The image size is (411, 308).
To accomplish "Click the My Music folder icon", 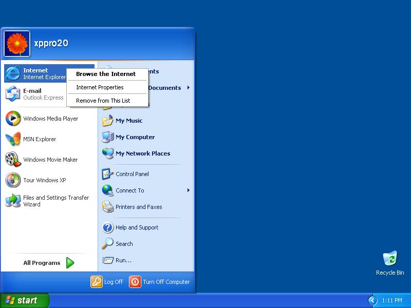I will [108, 121].
